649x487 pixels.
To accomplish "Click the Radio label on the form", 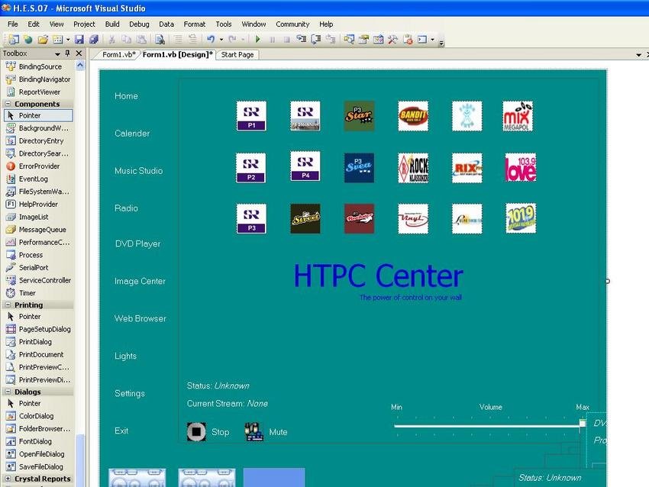I will coord(126,208).
